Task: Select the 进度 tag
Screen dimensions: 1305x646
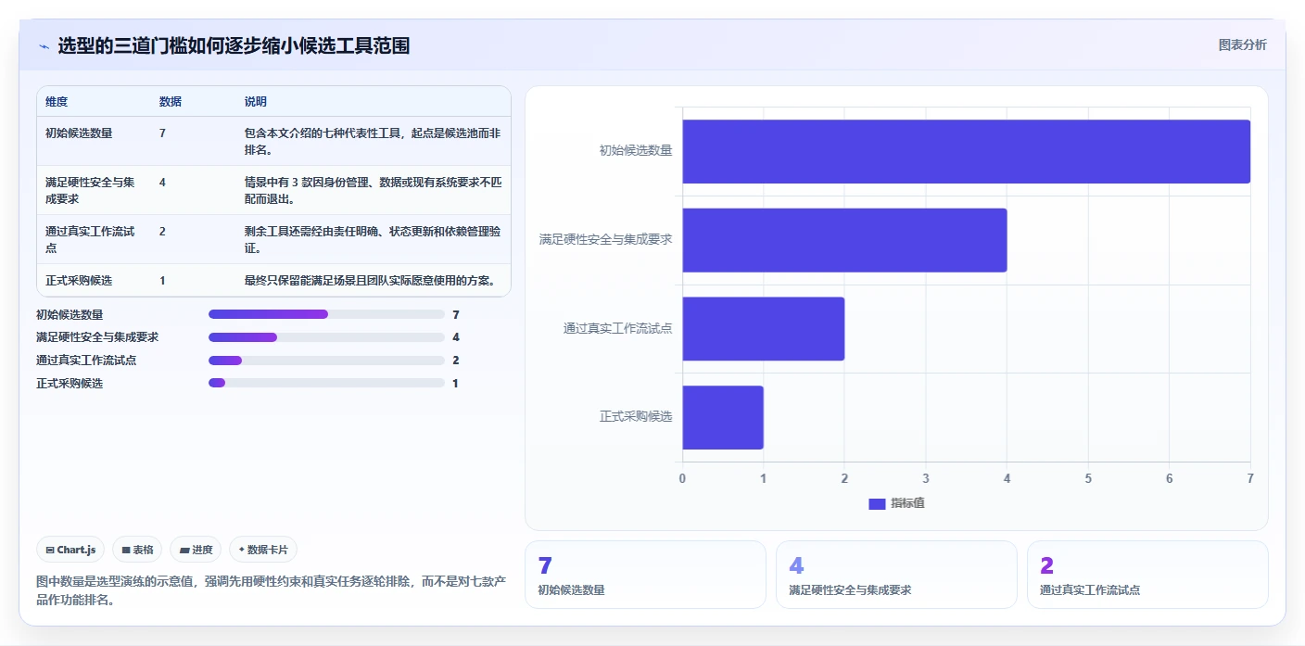Action: click(196, 550)
